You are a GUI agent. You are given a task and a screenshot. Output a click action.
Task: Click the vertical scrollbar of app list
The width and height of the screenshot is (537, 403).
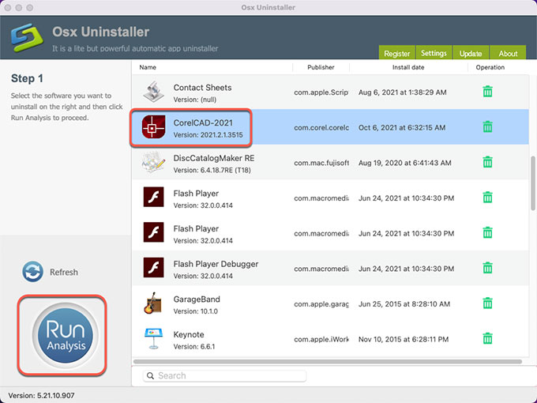533,182
